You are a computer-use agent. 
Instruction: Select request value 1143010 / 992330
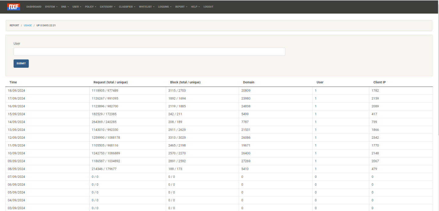point(105,130)
